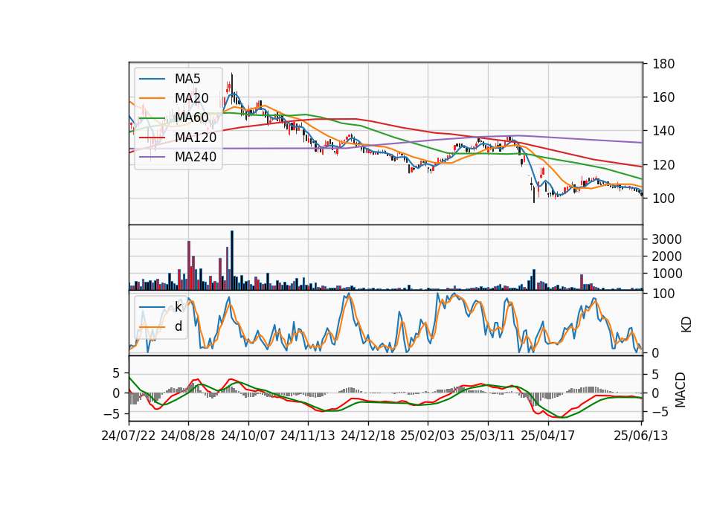The image size is (714, 513).
Task: Click the orange MA20 legend line sample
Action: pos(152,98)
